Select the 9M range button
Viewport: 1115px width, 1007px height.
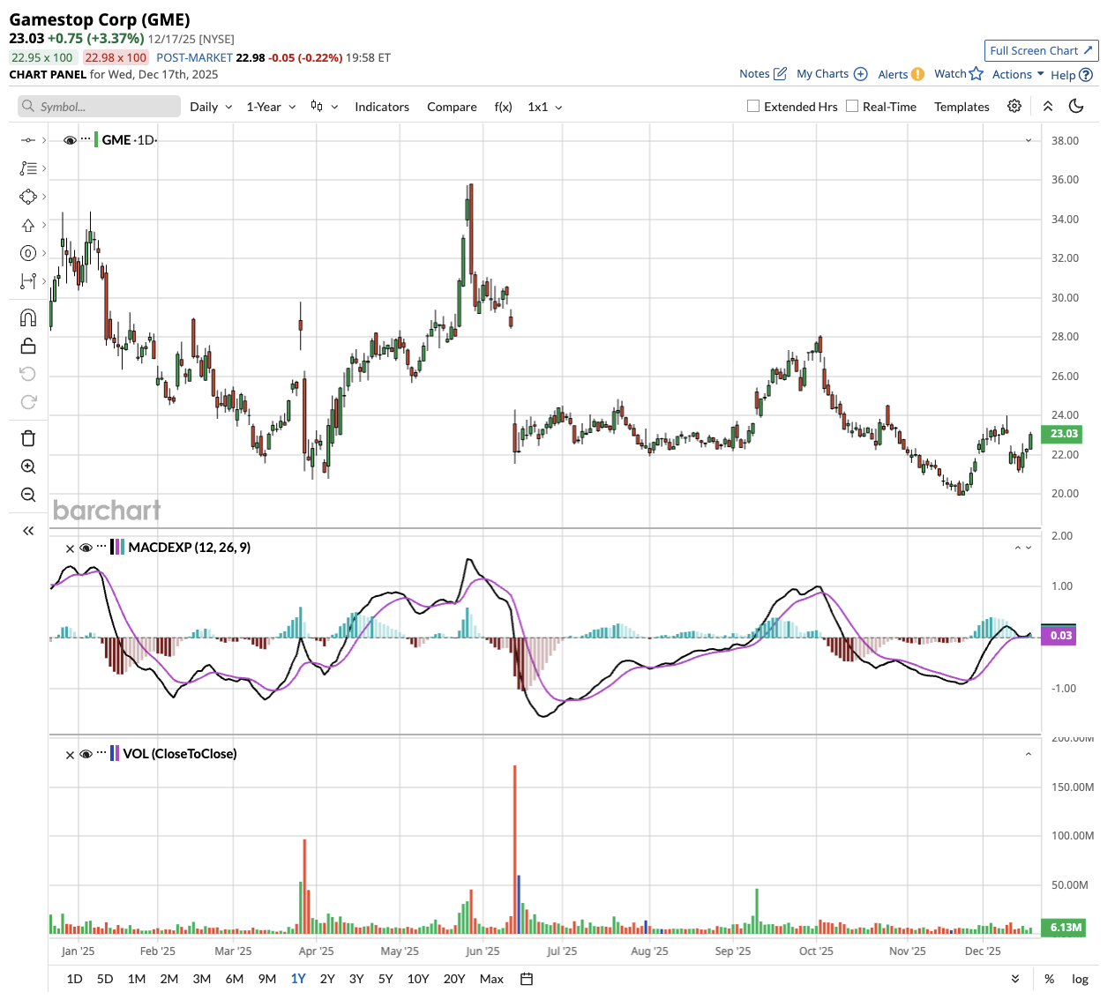coord(267,979)
